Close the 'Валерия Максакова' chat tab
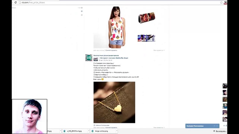 tap(217, 126)
